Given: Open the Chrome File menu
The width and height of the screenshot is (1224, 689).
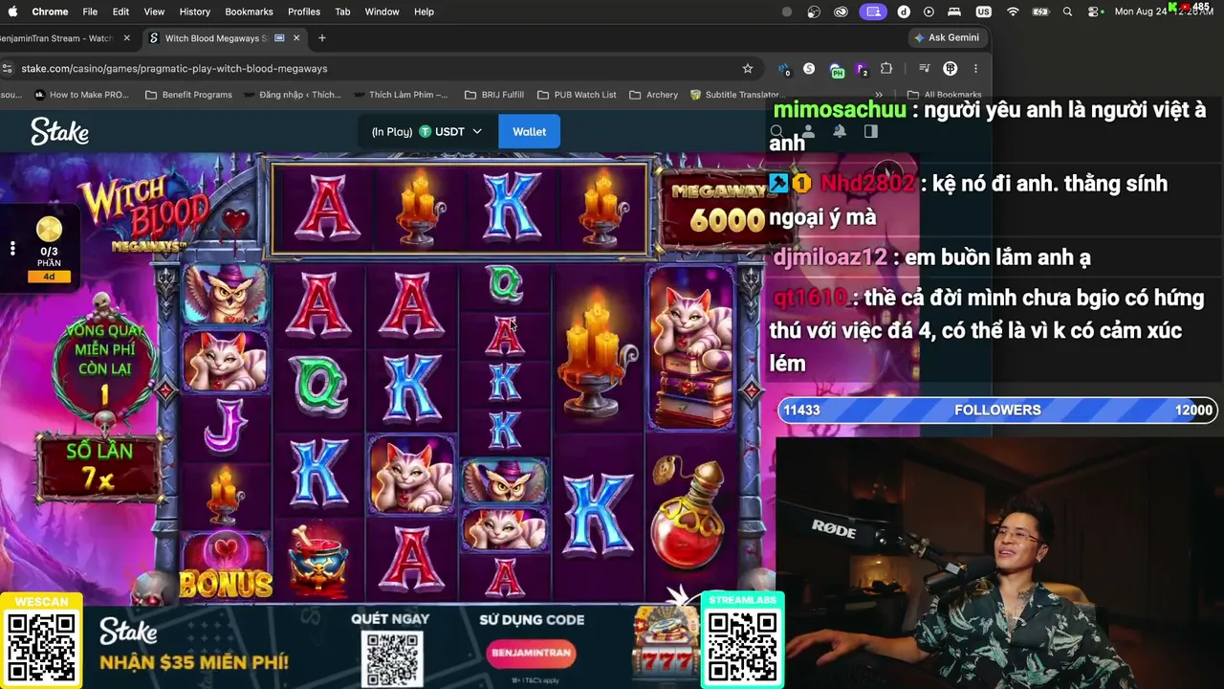Looking at the screenshot, I should point(90,11).
